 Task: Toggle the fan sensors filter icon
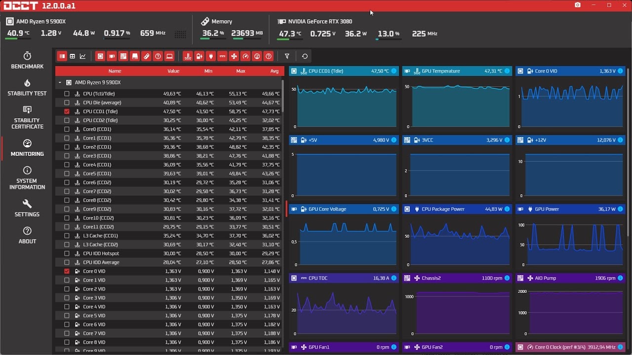click(x=234, y=56)
